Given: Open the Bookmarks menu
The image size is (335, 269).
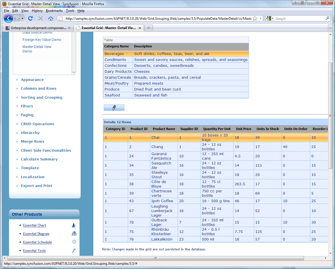Looking at the screenshot, I should (x=54, y=11).
